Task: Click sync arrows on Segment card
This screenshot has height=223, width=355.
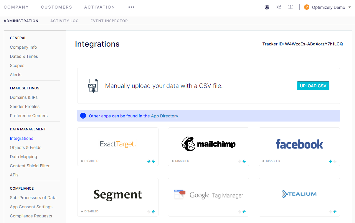Action: click(x=151, y=211)
